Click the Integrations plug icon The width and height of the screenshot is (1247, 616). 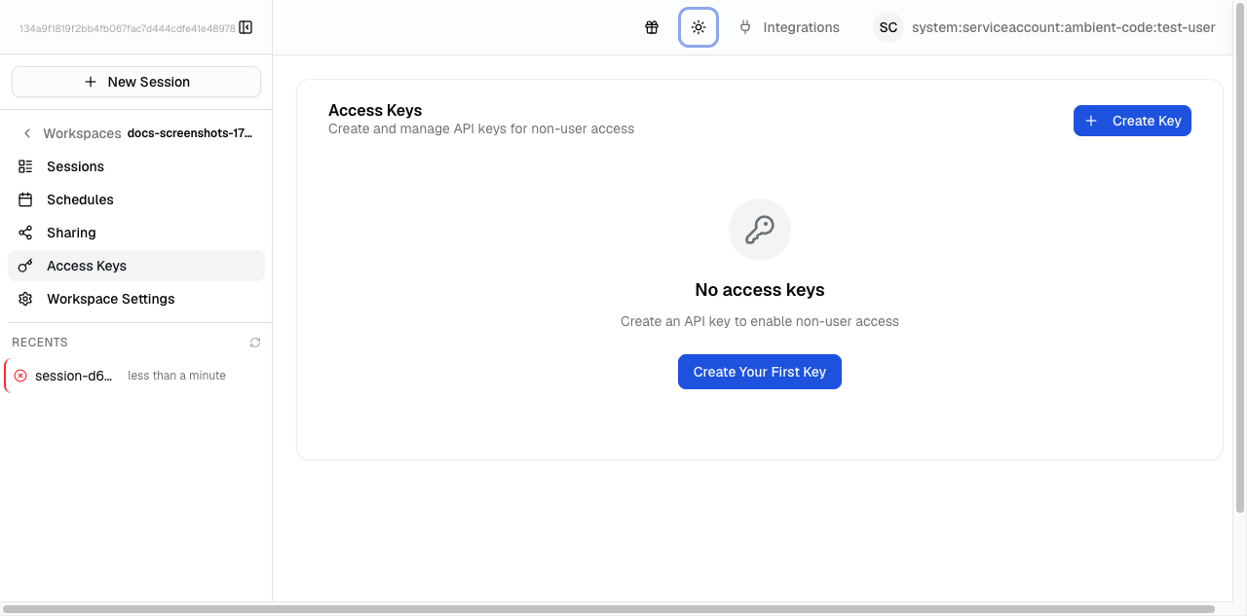[x=744, y=27]
